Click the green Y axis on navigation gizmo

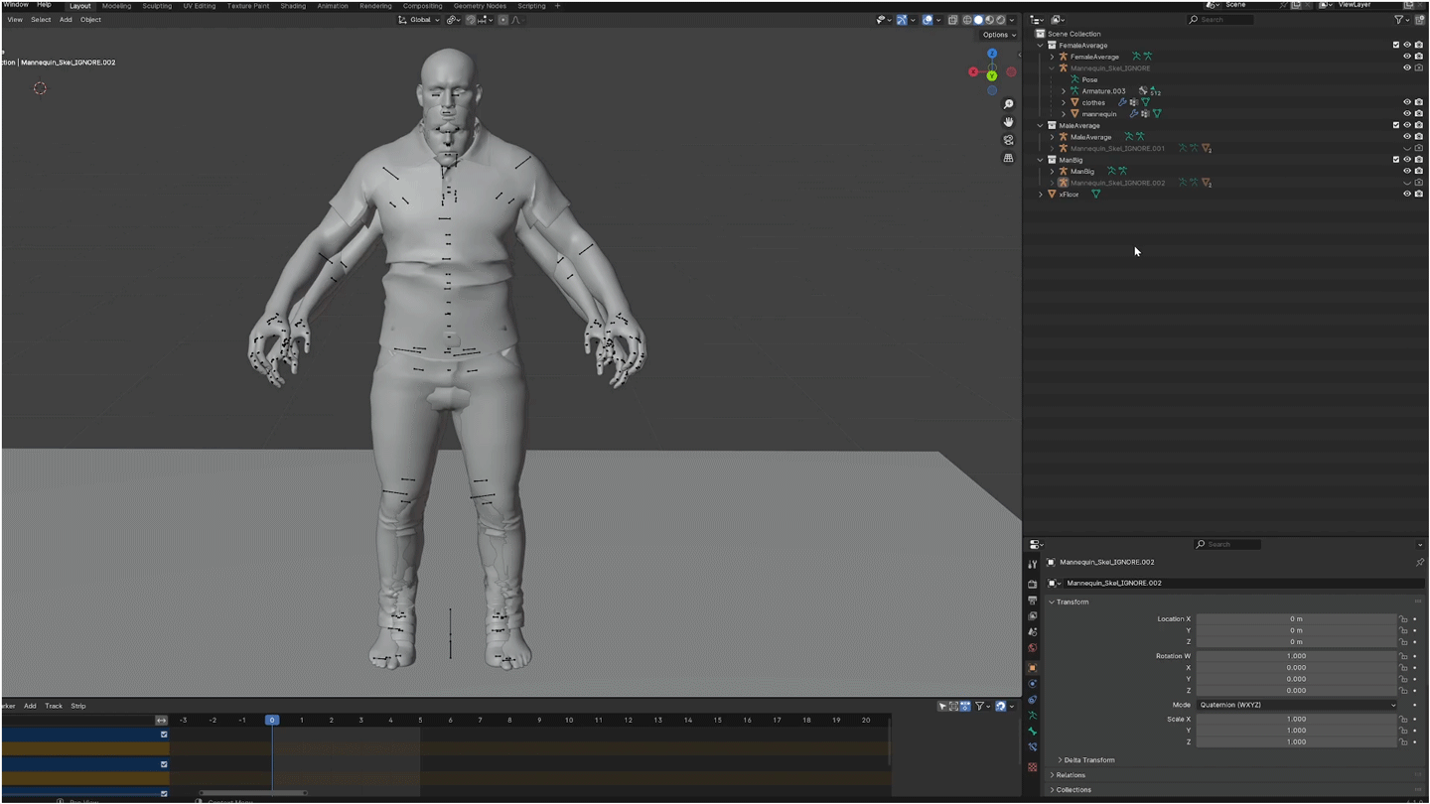coord(992,75)
